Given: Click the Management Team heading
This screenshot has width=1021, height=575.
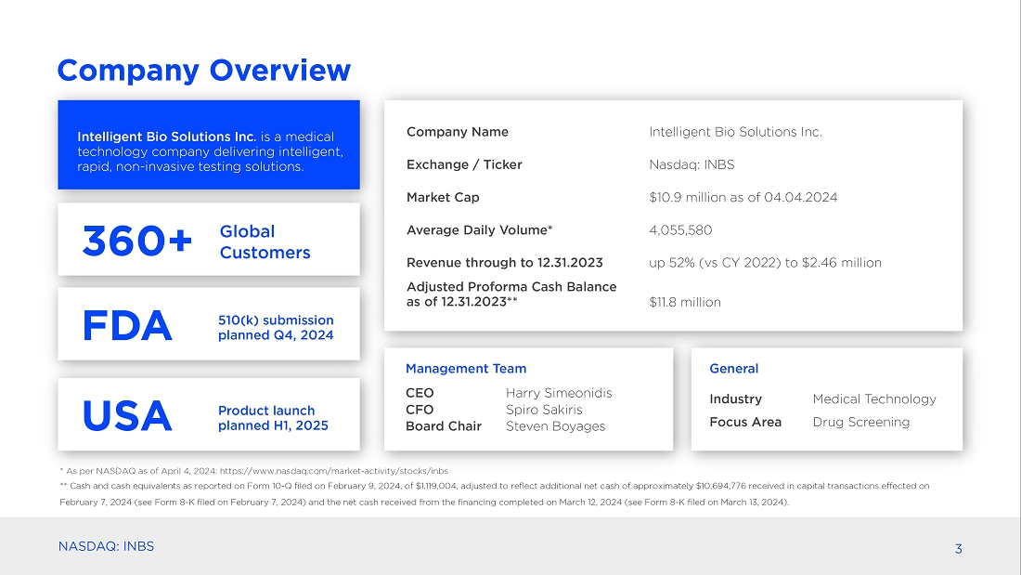Looking at the screenshot, I should (466, 369).
